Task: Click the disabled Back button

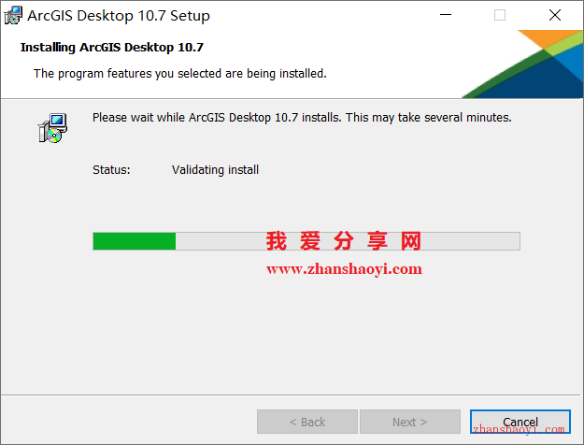Action: pyautogui.click(x=307, y=422)
